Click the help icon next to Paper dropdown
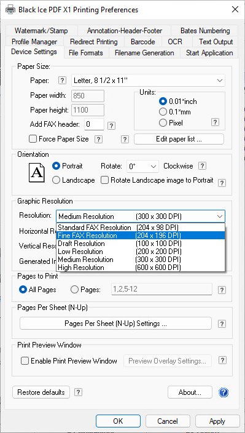245x433 pixels. tap(63, 81)
